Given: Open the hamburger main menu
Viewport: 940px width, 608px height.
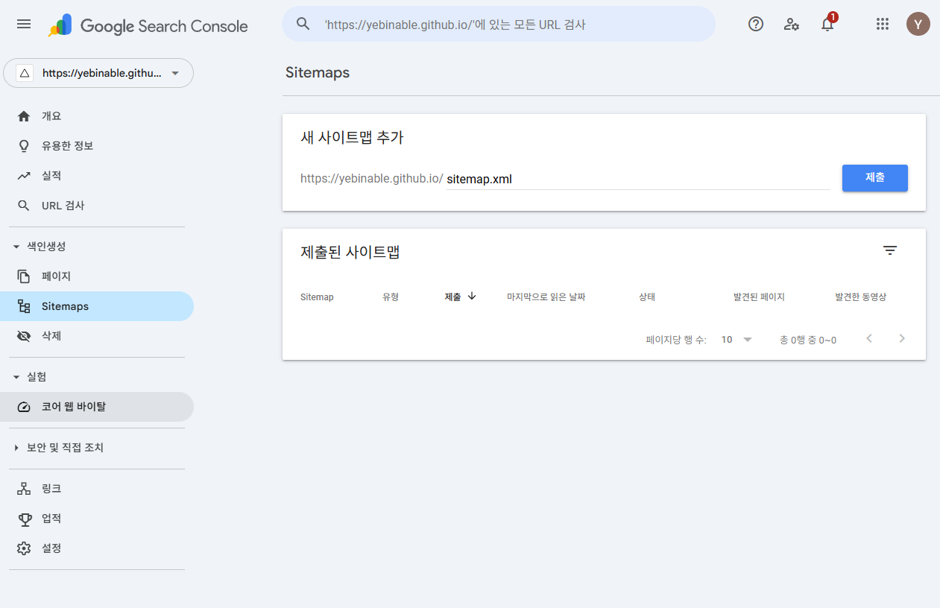Looking at the screenshot, I should coord(24,24).
